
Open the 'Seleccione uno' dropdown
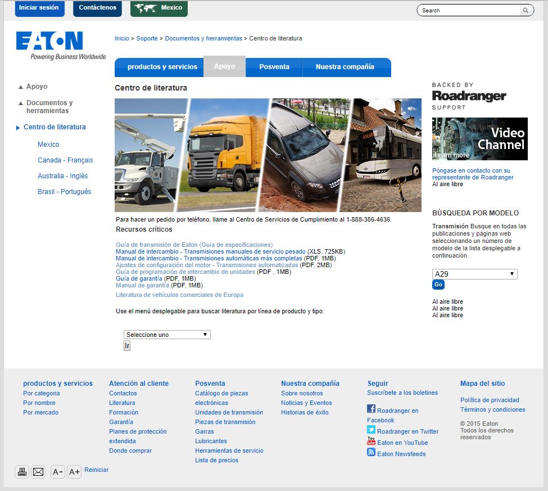coord(167,335)
